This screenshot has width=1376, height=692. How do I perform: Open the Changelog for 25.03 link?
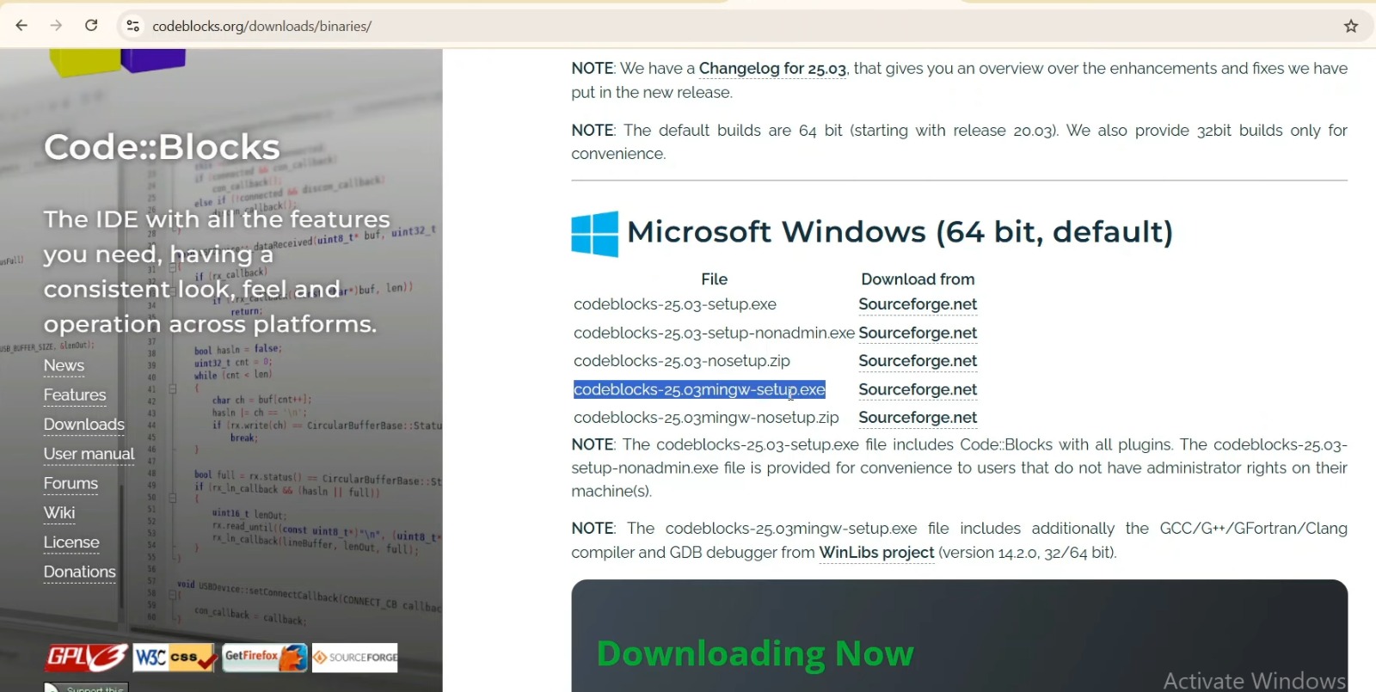pyautogui.click(x=772, y=69)
